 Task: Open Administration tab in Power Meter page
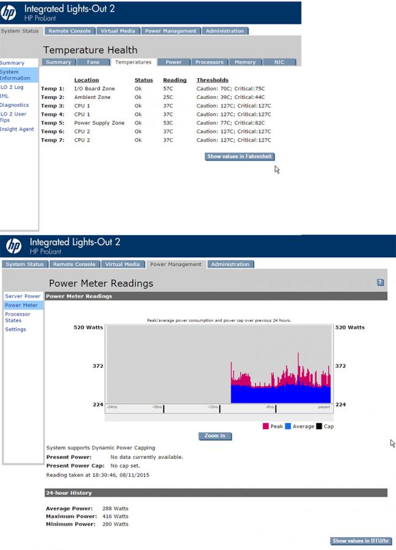click(x=230, y=264)
